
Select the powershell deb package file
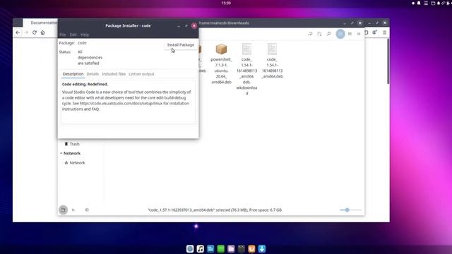point(221,64)
